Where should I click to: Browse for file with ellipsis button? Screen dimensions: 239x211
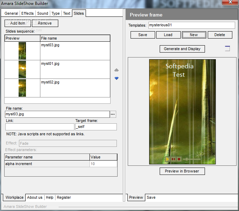(x=113, y=114)
